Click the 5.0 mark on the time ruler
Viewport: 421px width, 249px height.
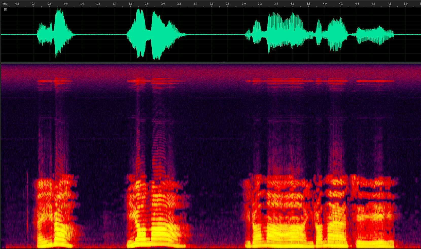point(406,4)
